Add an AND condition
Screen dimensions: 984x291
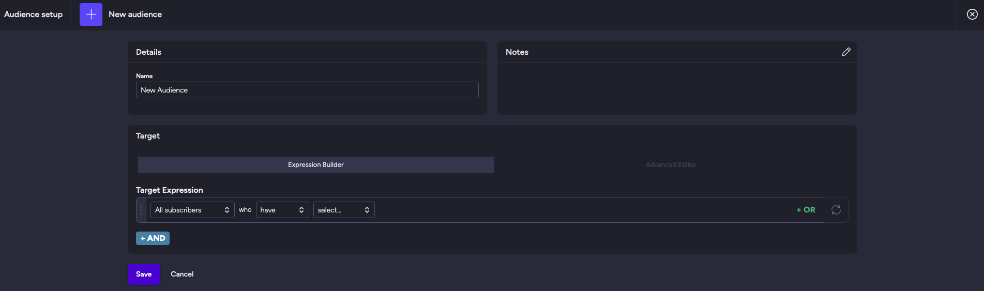coord(153,238)
